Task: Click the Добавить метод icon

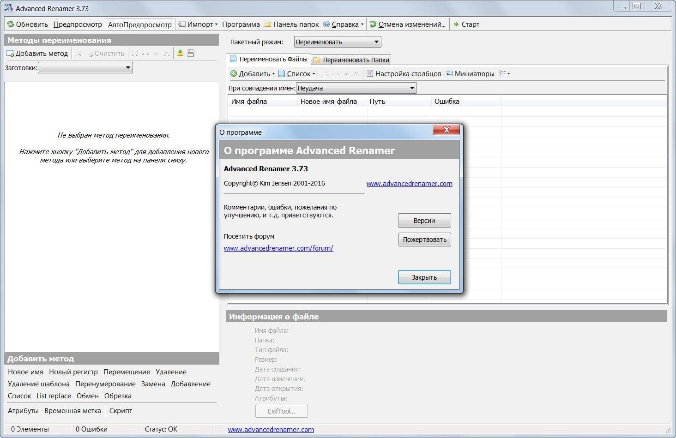Action: pos(10,54)
